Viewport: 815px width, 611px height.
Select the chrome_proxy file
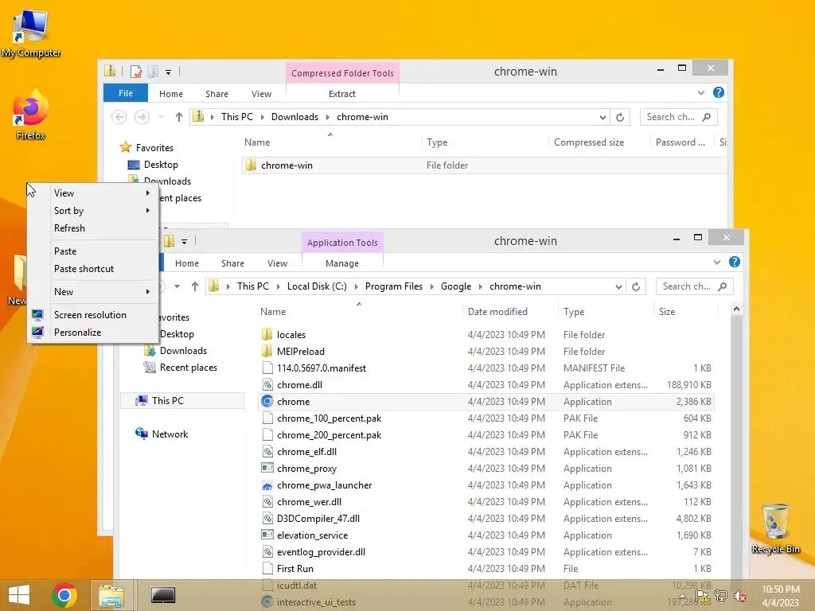tap(485, 469)
